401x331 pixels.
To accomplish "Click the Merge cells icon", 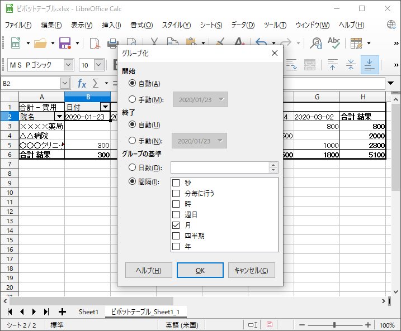I will coord(310,65).
